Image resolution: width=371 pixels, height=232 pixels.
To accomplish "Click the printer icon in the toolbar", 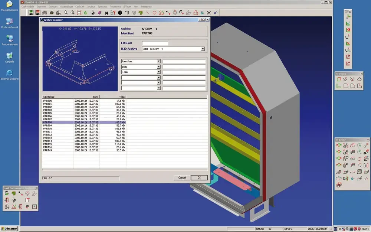I will click(x=52, y=13).
